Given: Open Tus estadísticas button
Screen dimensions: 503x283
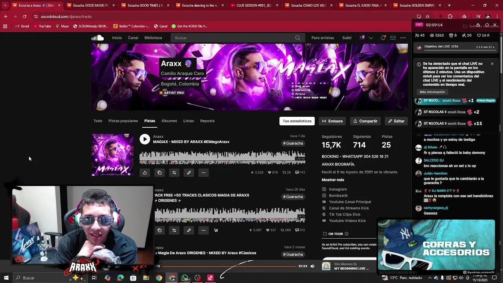Looking at the screenshot, I should pos(297,121).
